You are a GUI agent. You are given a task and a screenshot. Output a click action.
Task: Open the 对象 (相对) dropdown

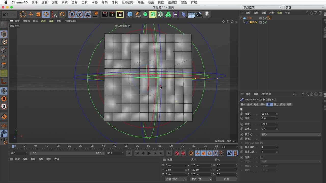(x=176, y=179)
